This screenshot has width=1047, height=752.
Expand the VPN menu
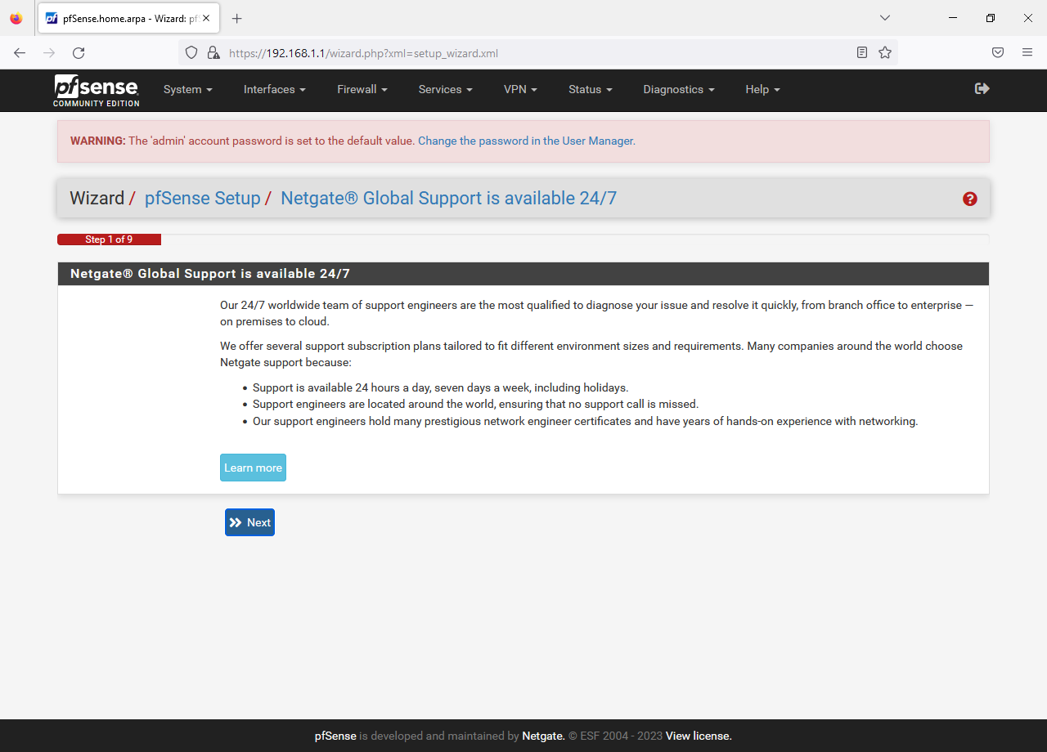coord(520,90)
